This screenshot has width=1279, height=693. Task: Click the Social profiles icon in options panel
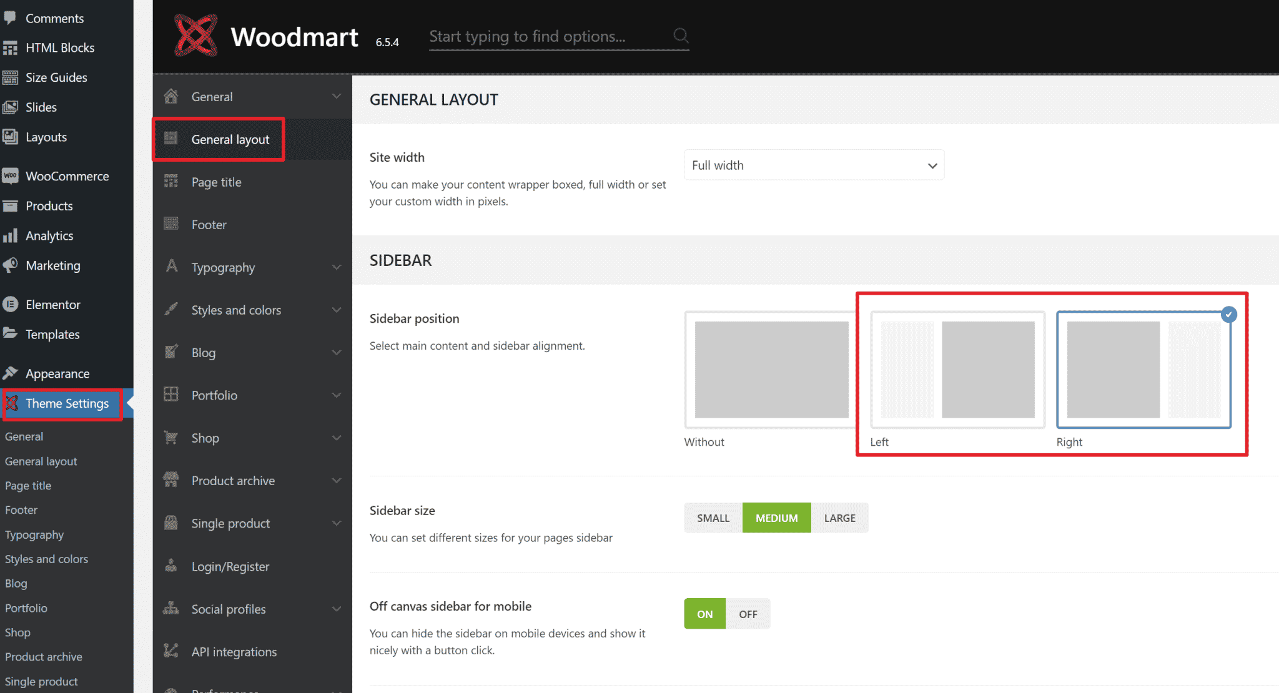171,608
